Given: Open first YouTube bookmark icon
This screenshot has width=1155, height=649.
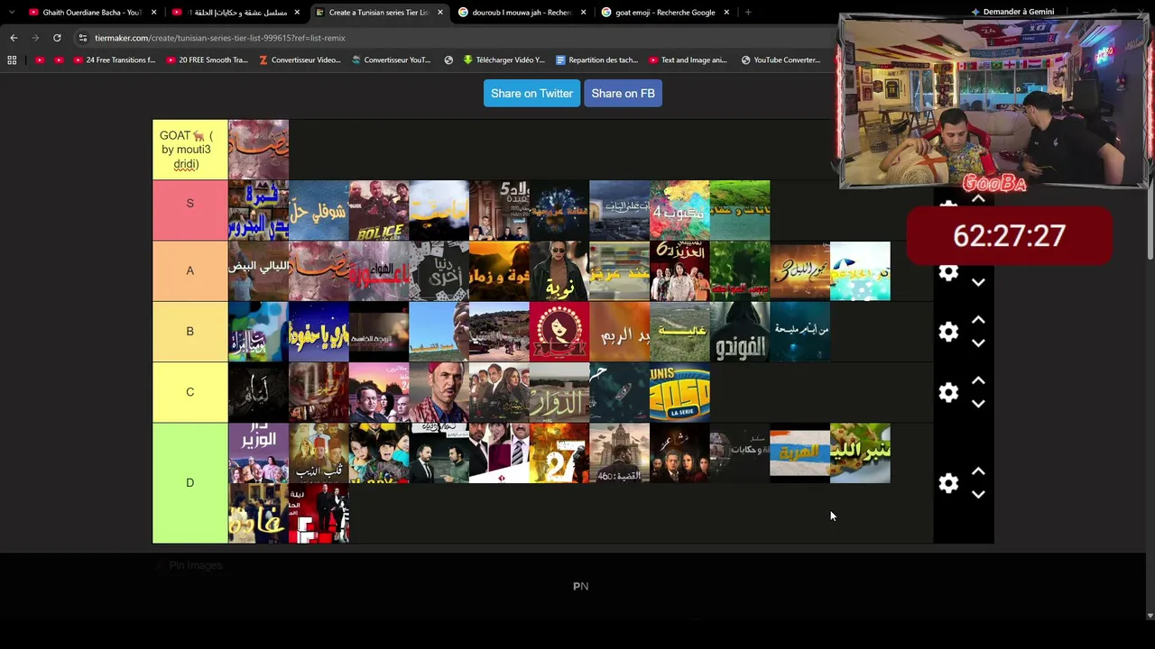Looking at the screenshot, I should tap(40, 60).
